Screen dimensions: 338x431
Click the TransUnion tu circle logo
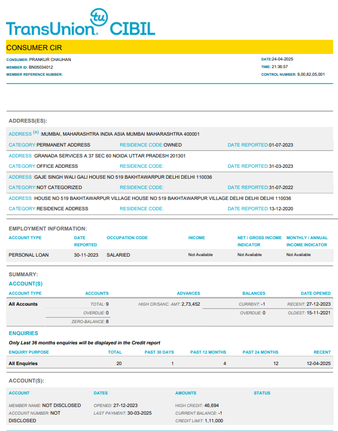pyautogui.click(x=99, y=16)
